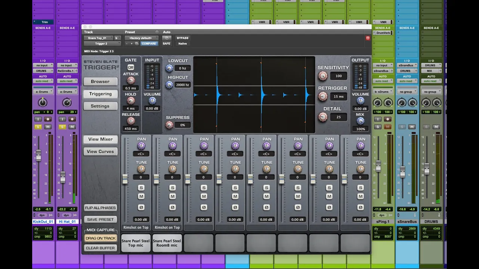Invert phase on first Rimshot on Top channel

tap(141, 207)
